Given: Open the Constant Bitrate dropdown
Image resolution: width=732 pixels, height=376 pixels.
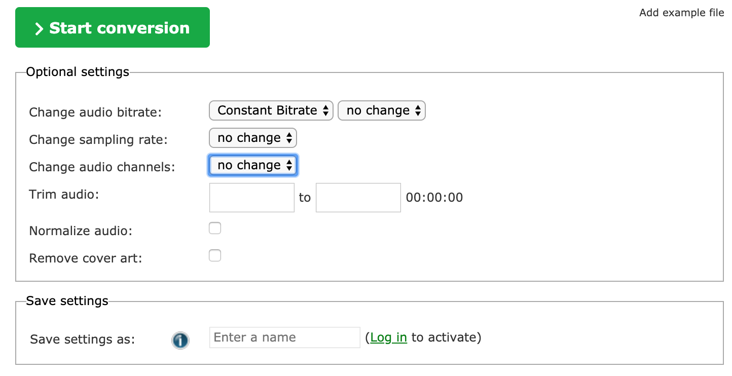Looking at the screenshot, I should [271, 110].
